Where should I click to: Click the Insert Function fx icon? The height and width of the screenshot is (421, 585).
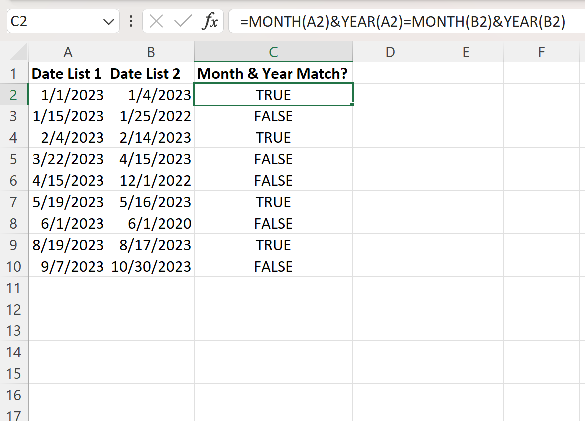pyautogui.click(x=210, y=21)
